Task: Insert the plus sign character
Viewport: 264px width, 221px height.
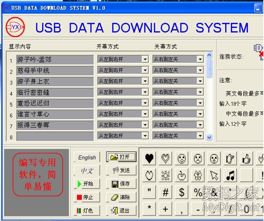Action: [165, 209]
